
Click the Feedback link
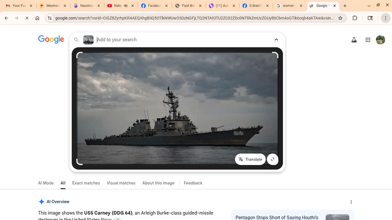pos(193,183)
